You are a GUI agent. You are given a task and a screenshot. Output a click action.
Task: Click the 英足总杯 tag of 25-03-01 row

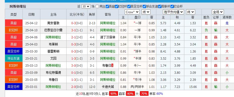click(x=14, y=87)
